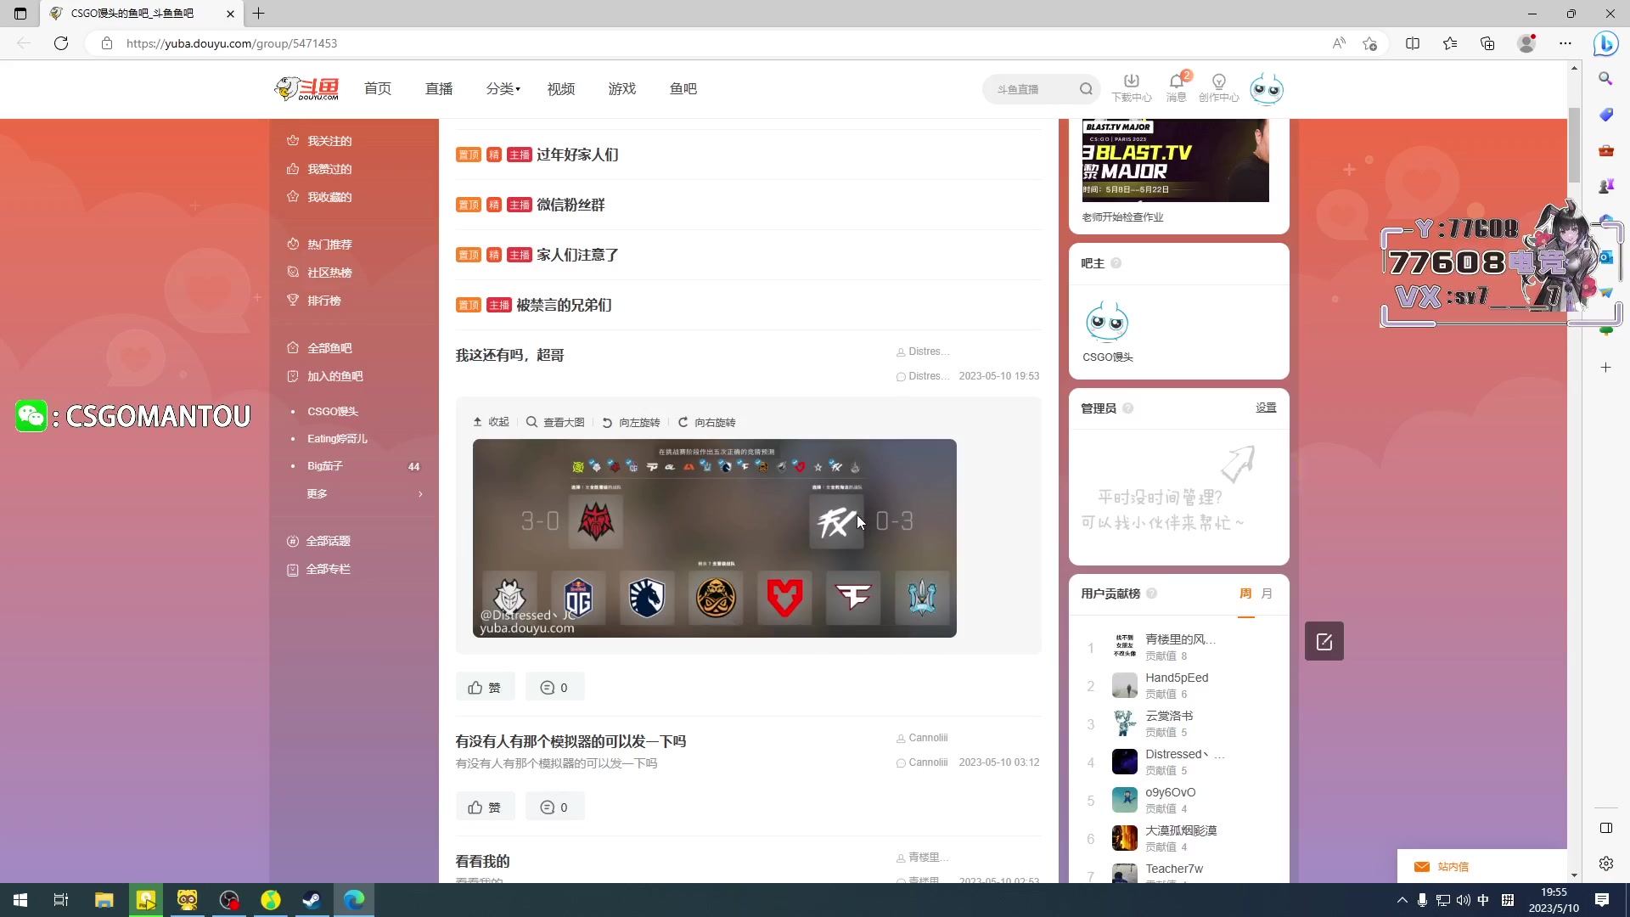Select 首页 in the top navigation
Screen dimensions: 1630x917
378,88
